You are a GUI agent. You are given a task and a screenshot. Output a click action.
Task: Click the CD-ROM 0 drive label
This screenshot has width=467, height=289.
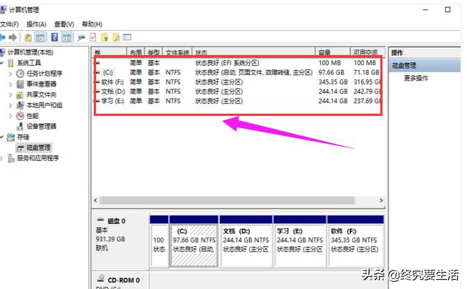[x=124, y=280]
